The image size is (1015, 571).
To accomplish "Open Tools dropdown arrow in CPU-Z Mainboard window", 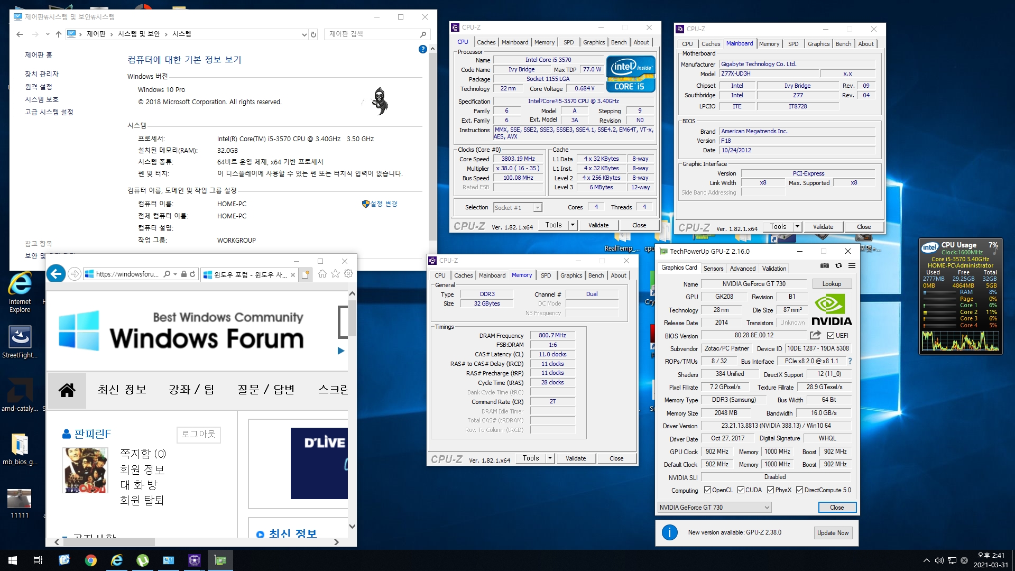I will point(797,227).
